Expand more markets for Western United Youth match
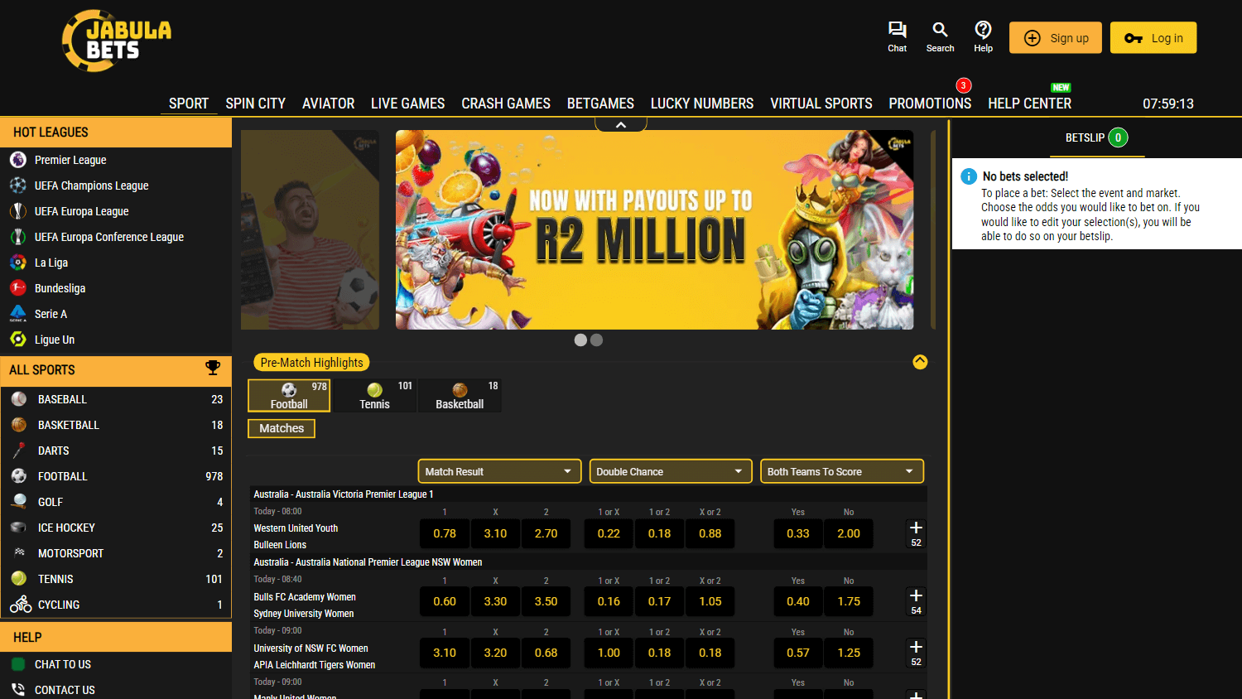The image size is (1242, 699). coord(916,533)
